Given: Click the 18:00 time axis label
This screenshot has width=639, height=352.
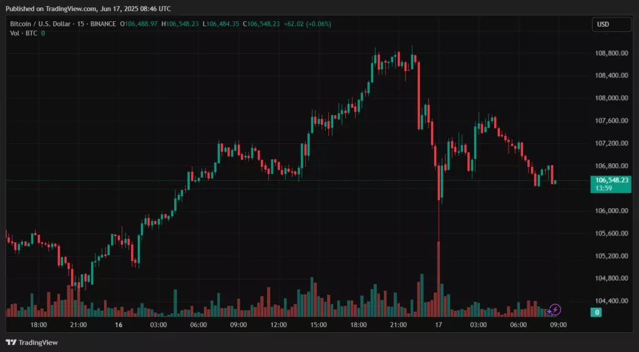Looking at the screenshot, I should [39, 325].
